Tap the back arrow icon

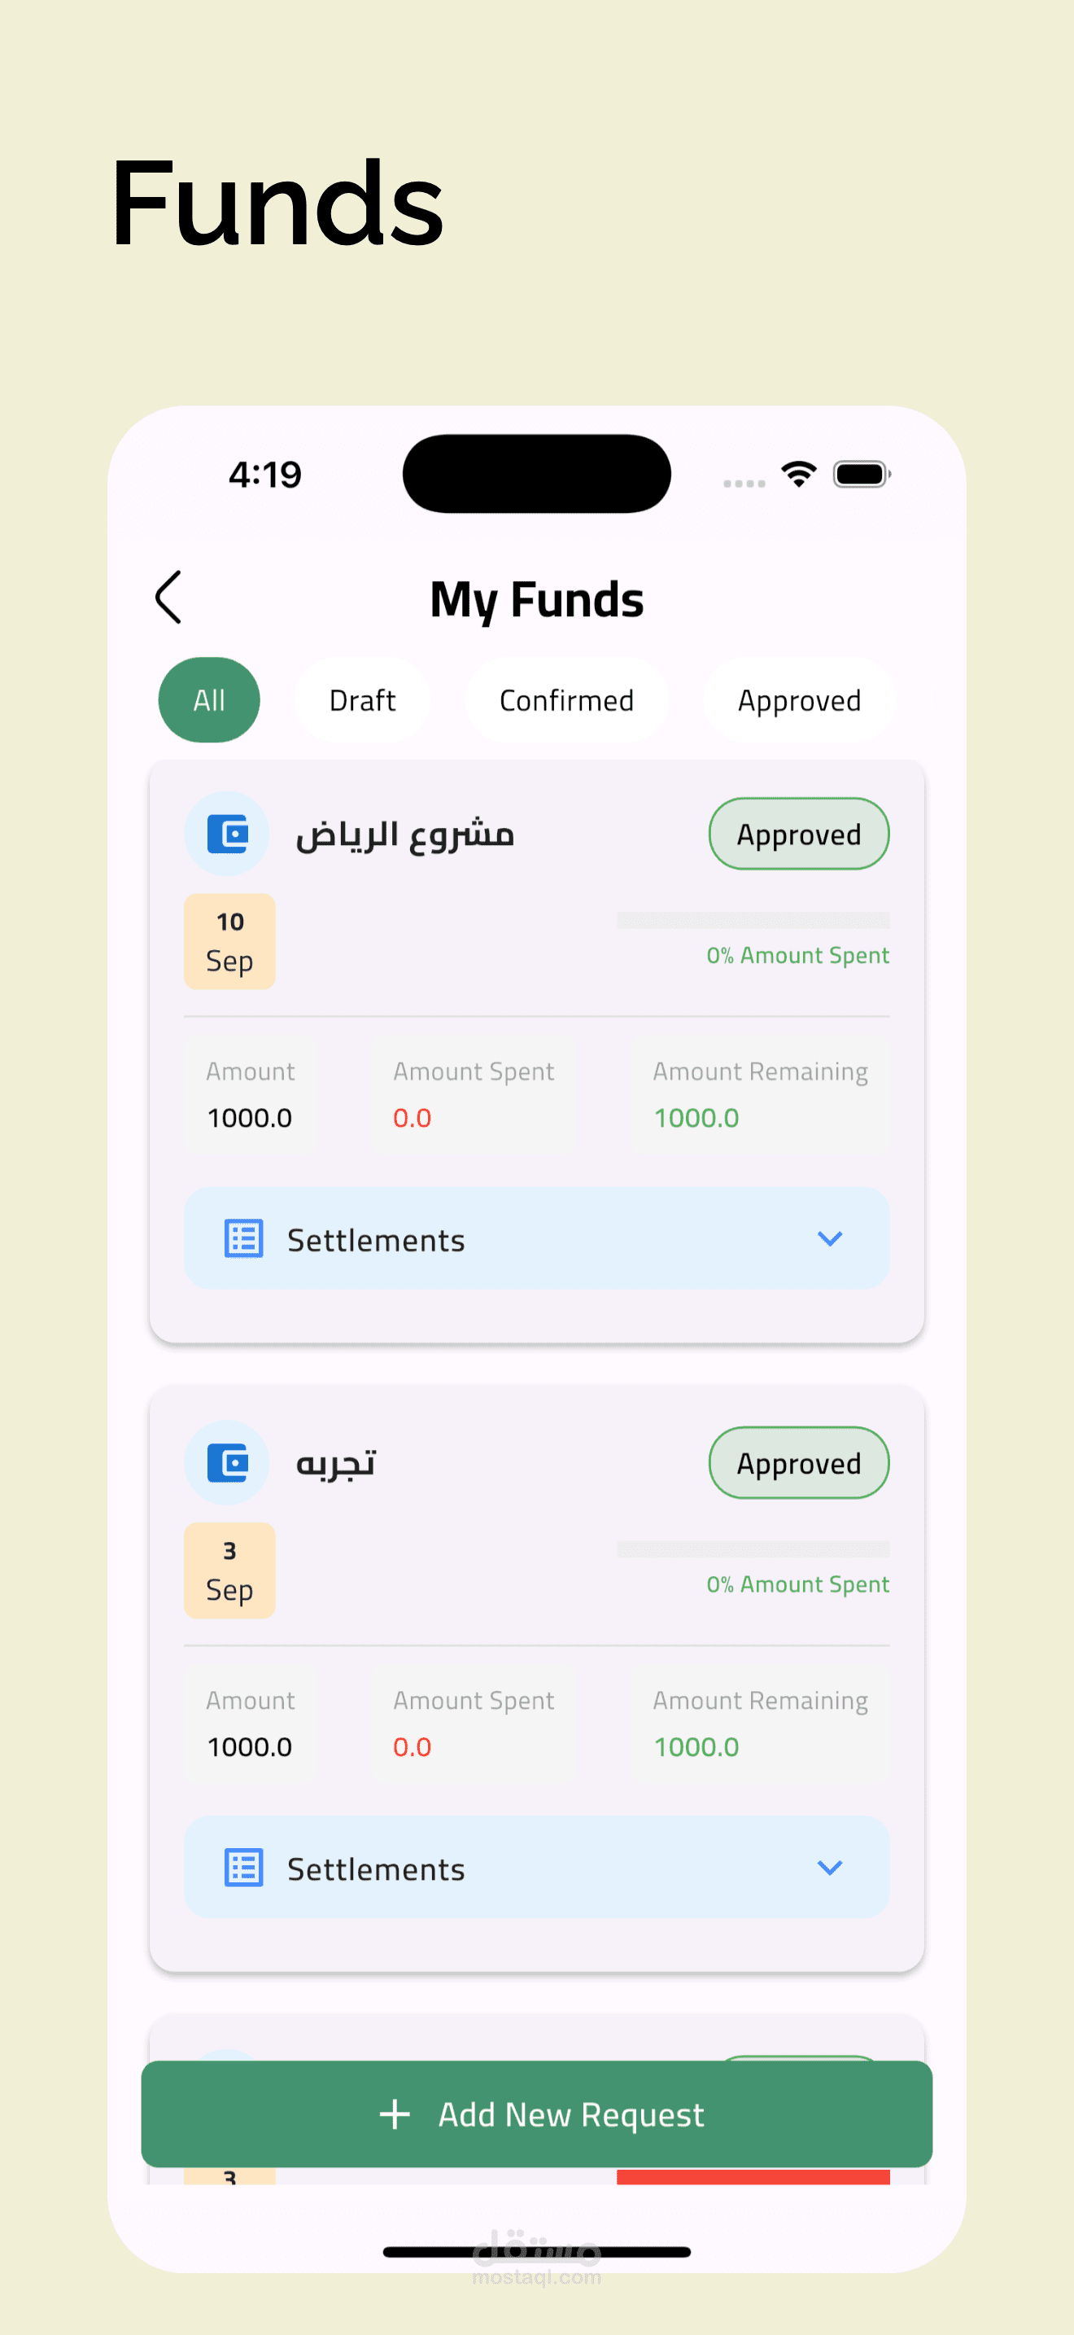169,598
